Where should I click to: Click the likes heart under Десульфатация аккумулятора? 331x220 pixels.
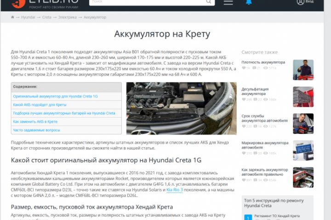tap(244, 99)
